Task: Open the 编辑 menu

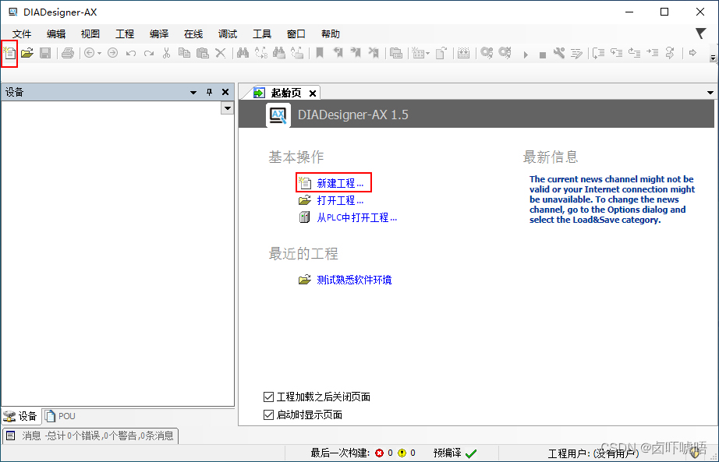Action: point(56,34)
